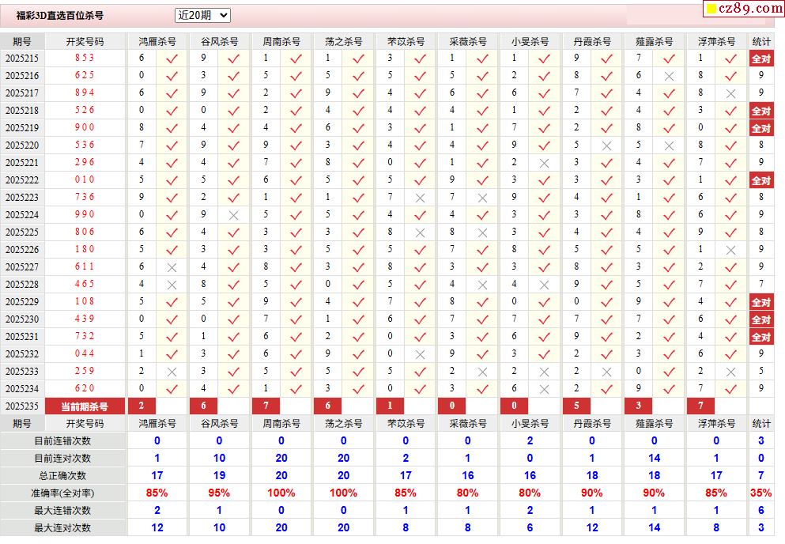
Task: Click period number 2025215
Action: click(22, 58)
